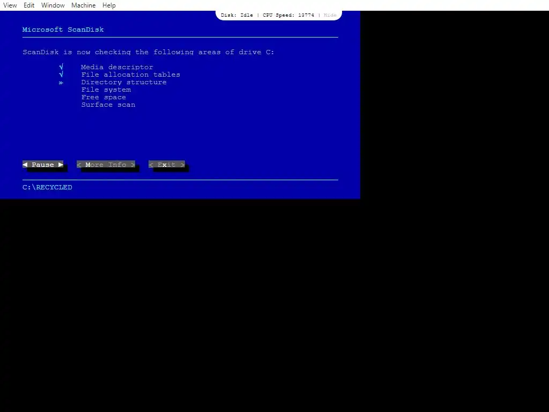Image resolution: width=549 pixels, height=412 pixels.
Task: Click the checkmark beside Media descriptor
Action: (x=61, y=67)
